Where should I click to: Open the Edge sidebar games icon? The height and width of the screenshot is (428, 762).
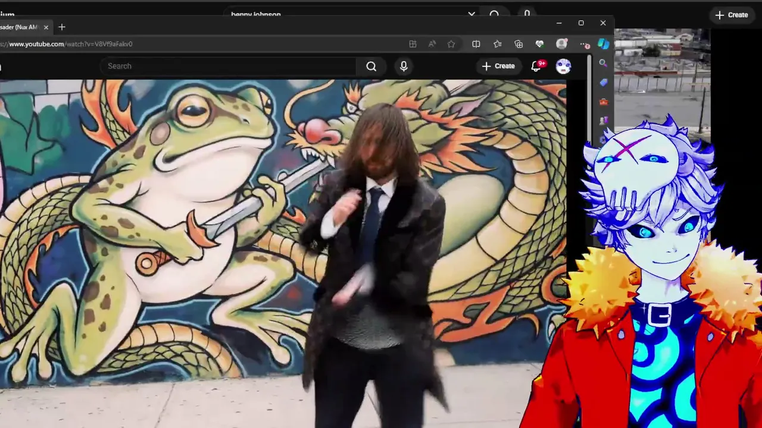pyautogui.click(x=603, y=121)
